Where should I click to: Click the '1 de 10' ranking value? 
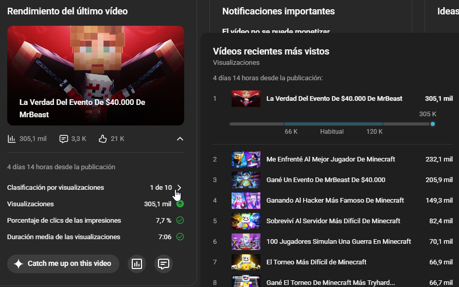(161, 188)
